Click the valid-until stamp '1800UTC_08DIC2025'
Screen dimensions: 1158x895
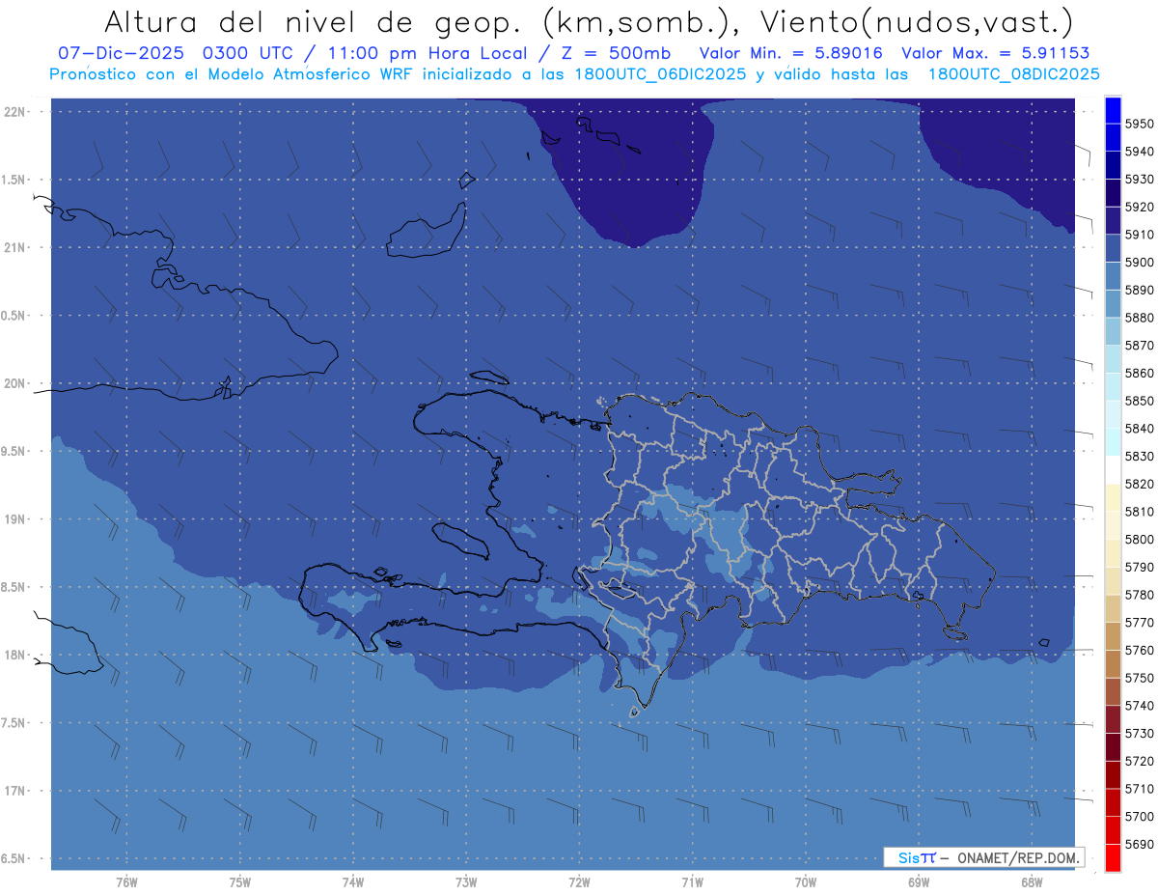tap(1013, 74)
